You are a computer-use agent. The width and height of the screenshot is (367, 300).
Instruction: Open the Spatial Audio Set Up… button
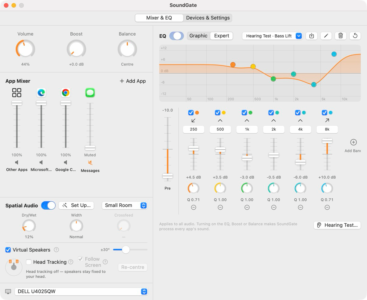(76, 205)
